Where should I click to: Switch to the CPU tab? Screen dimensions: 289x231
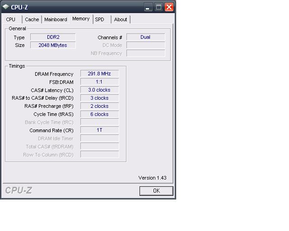tap(13, 19)
